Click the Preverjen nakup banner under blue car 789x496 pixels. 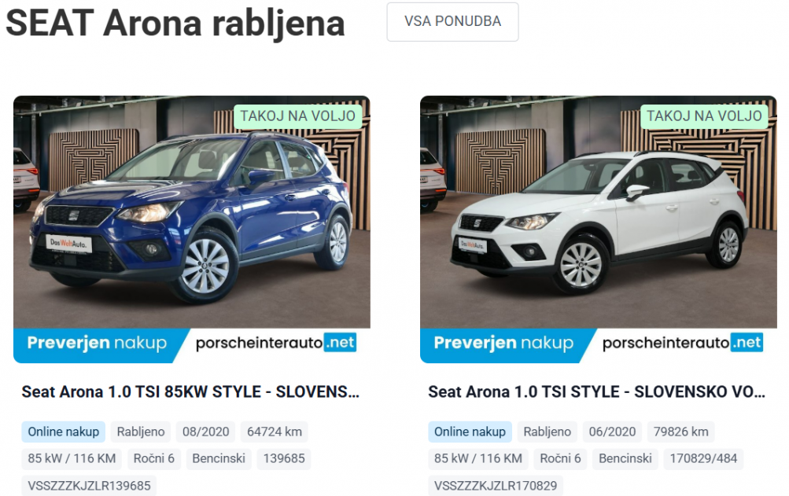coord(97,345)
